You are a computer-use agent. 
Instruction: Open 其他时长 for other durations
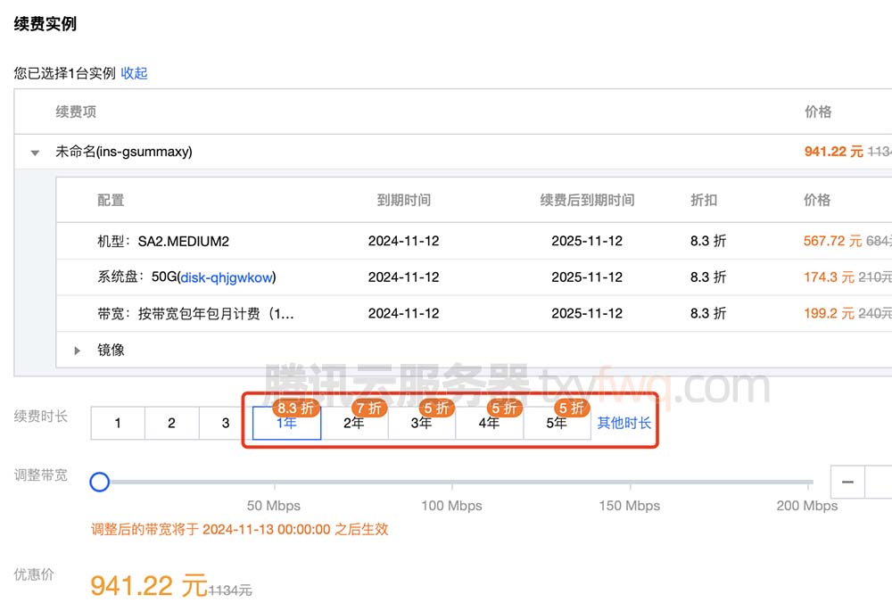click(624, 423)
